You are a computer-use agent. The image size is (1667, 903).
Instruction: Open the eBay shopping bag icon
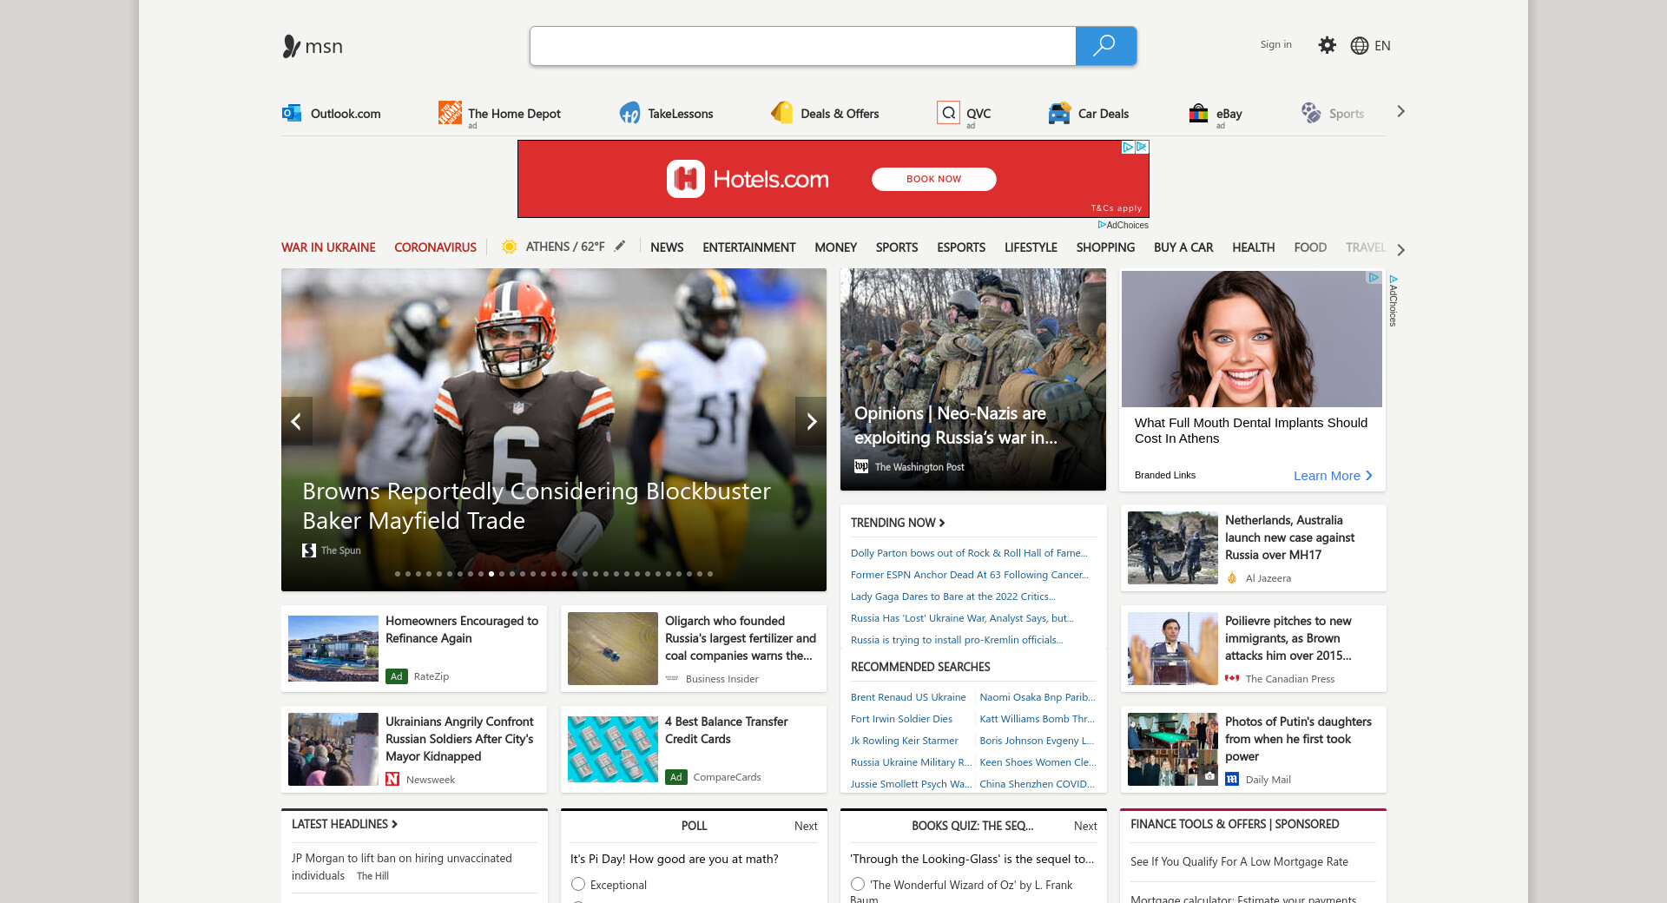1198,113
